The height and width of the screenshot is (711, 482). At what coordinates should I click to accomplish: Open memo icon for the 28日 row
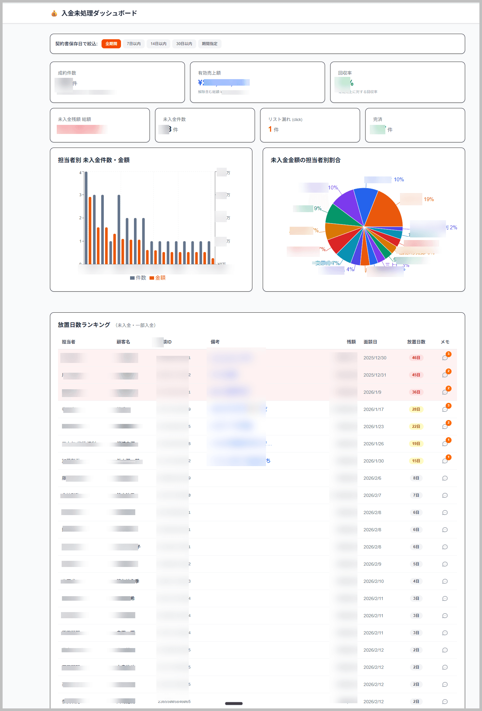pyautogui.click(x=445, y=409)
